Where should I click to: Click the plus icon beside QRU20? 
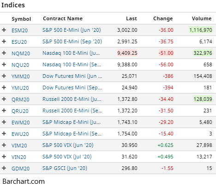click(4, 111)
